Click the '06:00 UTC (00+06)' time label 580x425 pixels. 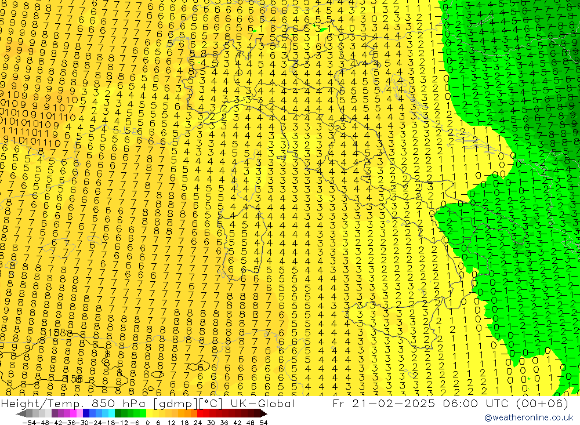click(506, 404)
